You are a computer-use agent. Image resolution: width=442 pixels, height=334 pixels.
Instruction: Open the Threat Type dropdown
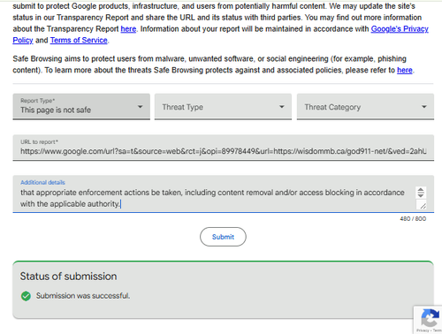pos(223,107)
